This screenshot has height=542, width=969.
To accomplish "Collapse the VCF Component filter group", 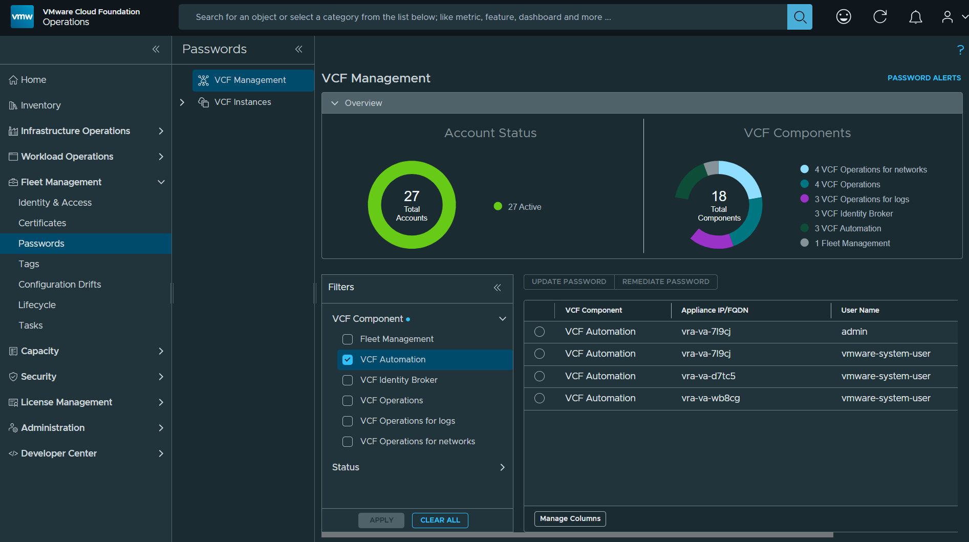I will 503,319.
